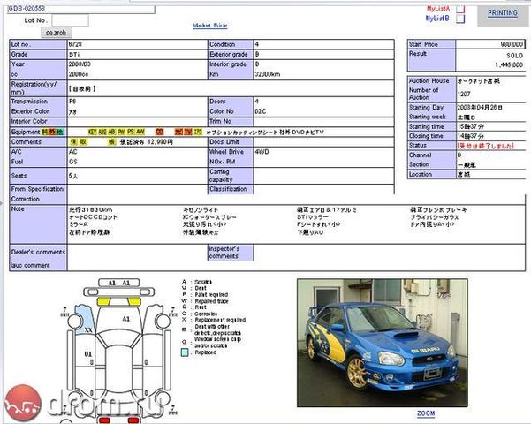This screenshot has width=531, height=424.
Task: Click the PW equipment badge
Action: tap(122, 132)
